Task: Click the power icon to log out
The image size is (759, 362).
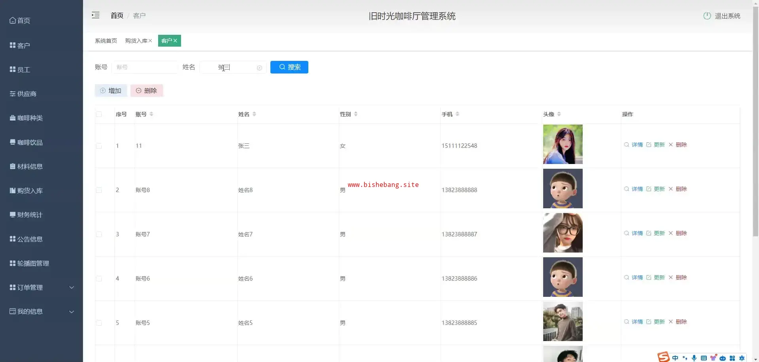Action: tap(707, 16)
